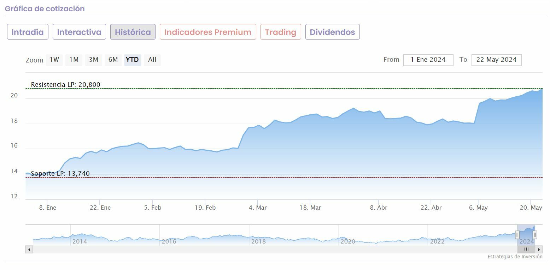Set zoom range to 1M

click(x=74, y=60)
